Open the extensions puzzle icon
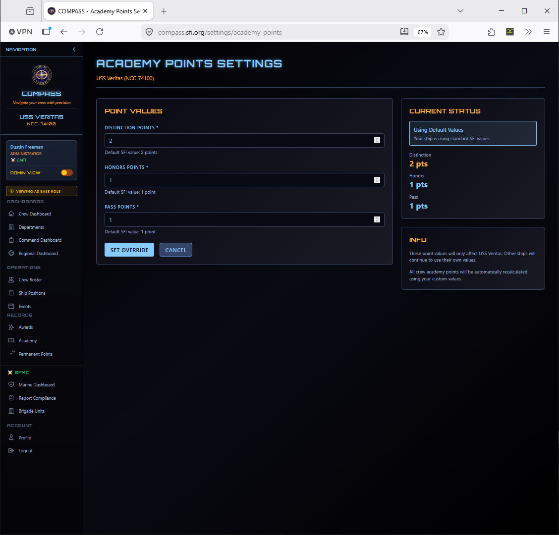559x535 pixels. 491,32
